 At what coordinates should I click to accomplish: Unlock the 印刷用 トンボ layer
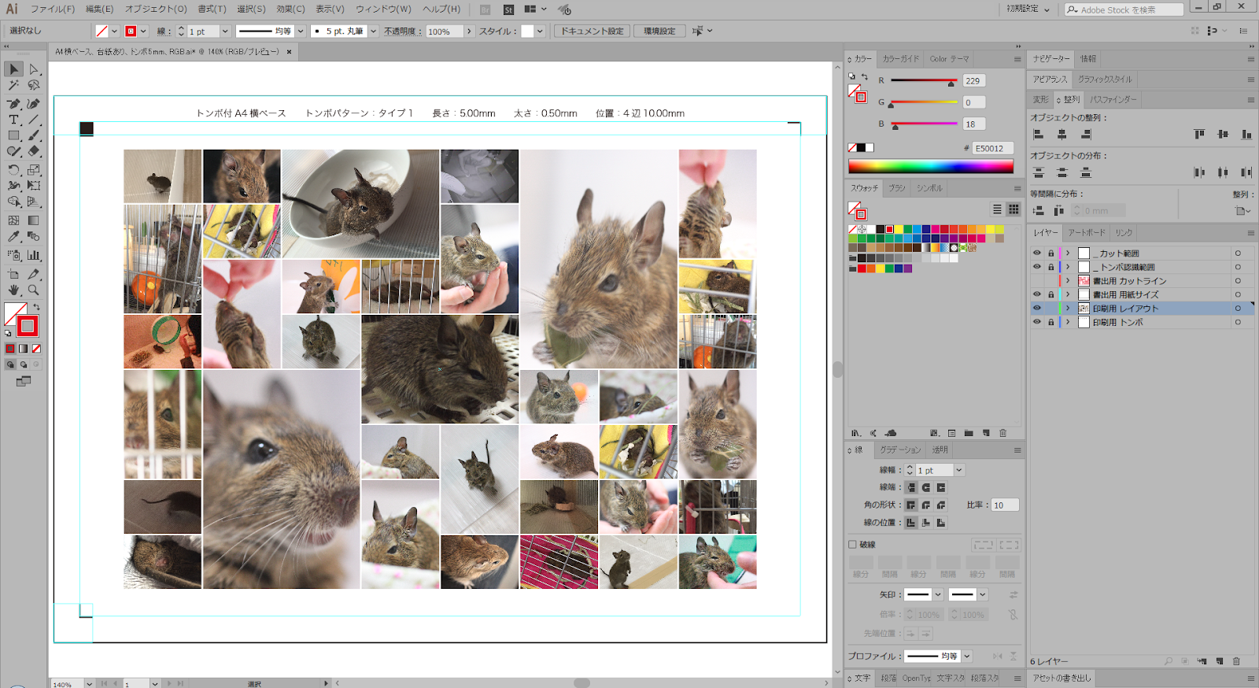coord(1050,322)
